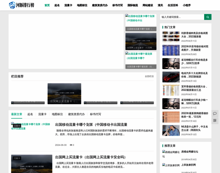220x173 pixels.
Task: Open hot article 利群香烟种类及价格表图大全
Action: [x=195, y=35]
